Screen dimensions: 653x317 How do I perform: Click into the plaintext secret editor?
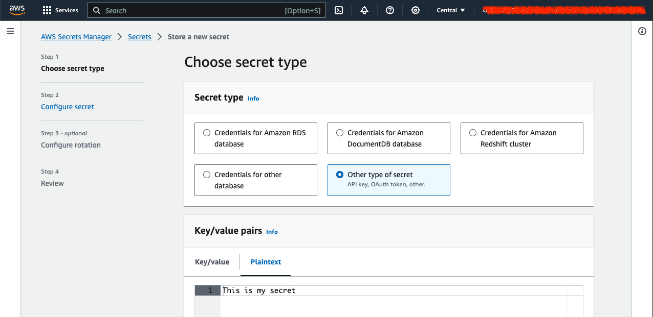394,301
